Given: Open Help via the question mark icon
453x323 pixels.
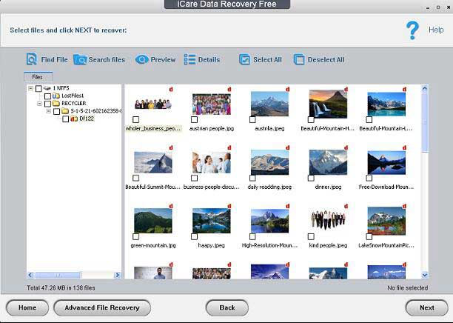Looking at the screenshot, I should [412, 30].
